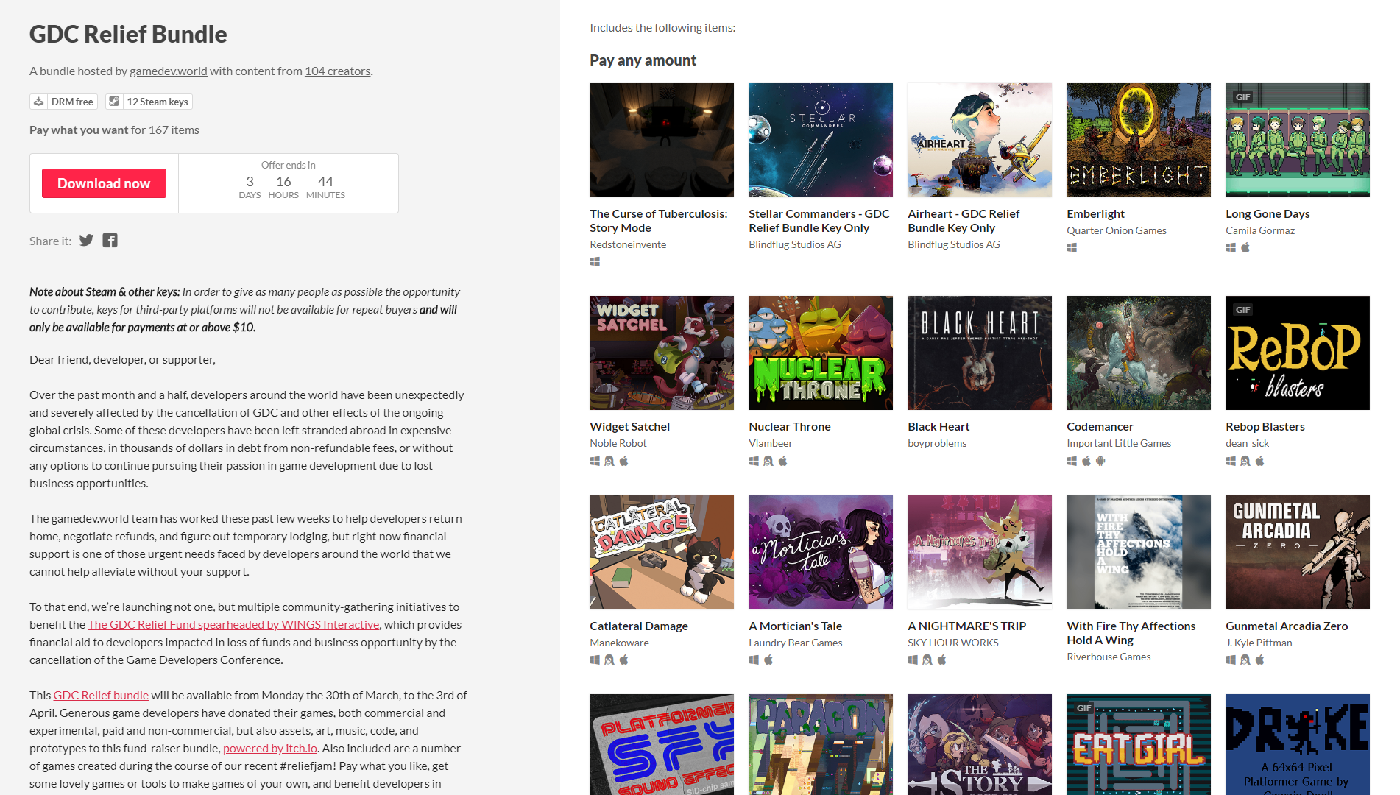Open the Airheart cover image

click(980, 140)
